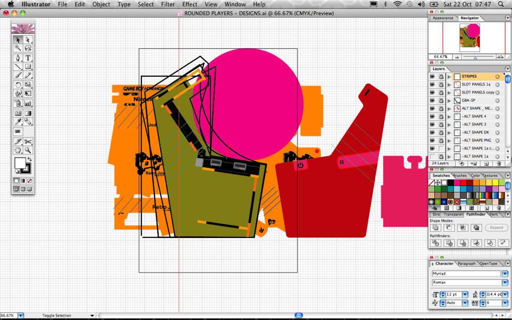This screenshot has height=320, width=512.
Task: Select the Pen tool
Action: point(18,58)
